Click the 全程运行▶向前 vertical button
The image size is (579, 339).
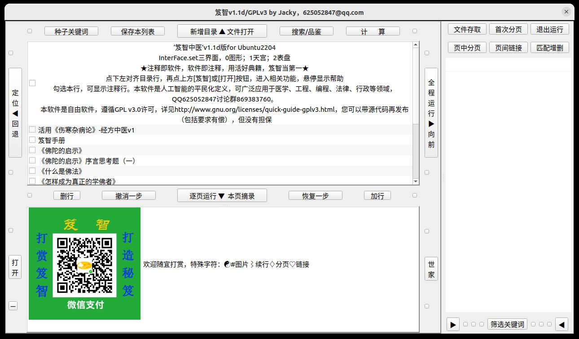[431, 113]
